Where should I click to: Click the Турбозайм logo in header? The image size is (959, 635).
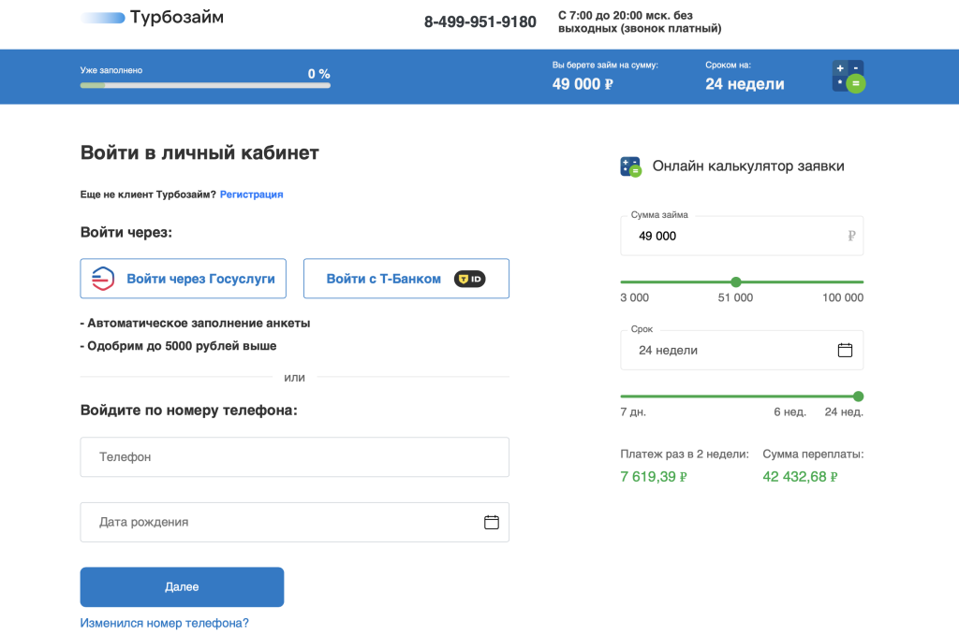(x=153, y=18)
